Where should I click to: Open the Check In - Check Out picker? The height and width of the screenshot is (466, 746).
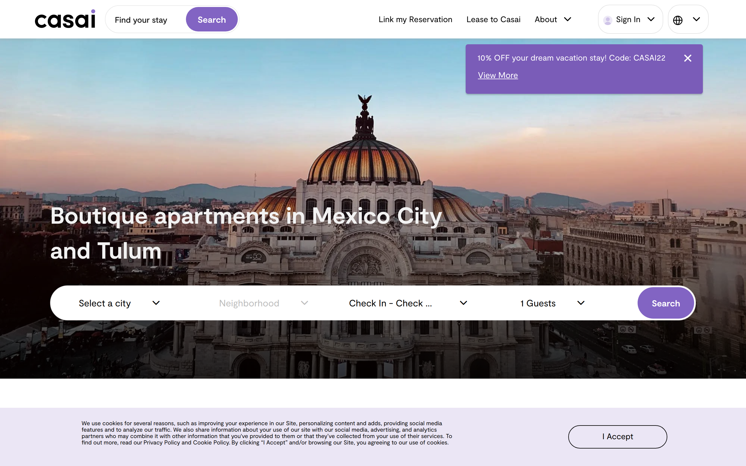coord(408,303)
